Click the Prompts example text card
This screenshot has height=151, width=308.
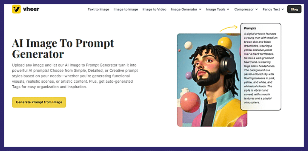click(x=261, y=67)
